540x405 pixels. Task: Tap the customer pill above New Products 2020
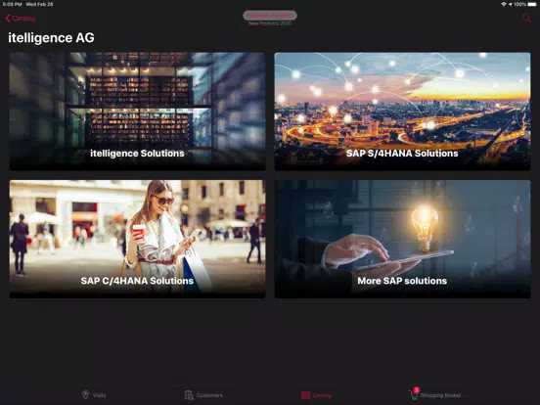point(270,16)
